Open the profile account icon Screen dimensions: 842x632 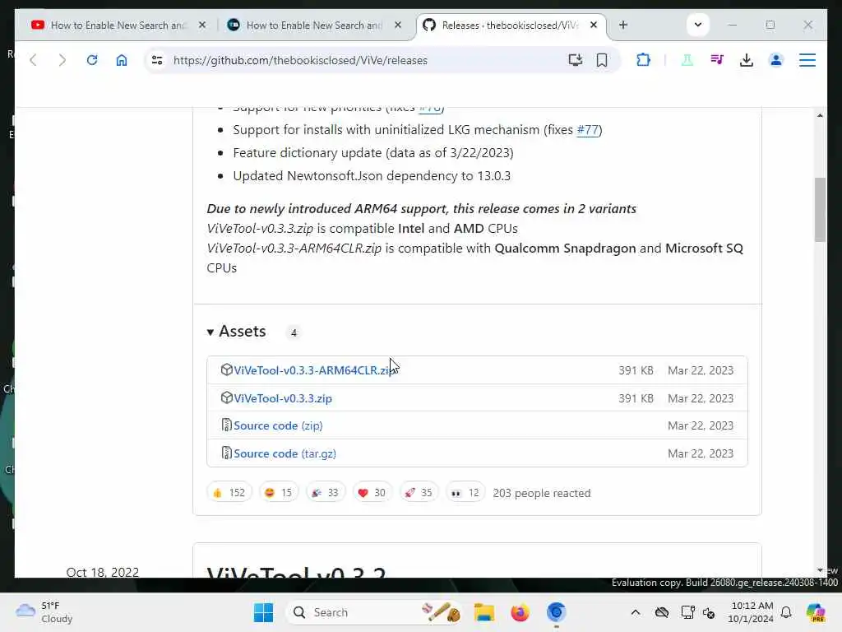click(x=776, y=60)
